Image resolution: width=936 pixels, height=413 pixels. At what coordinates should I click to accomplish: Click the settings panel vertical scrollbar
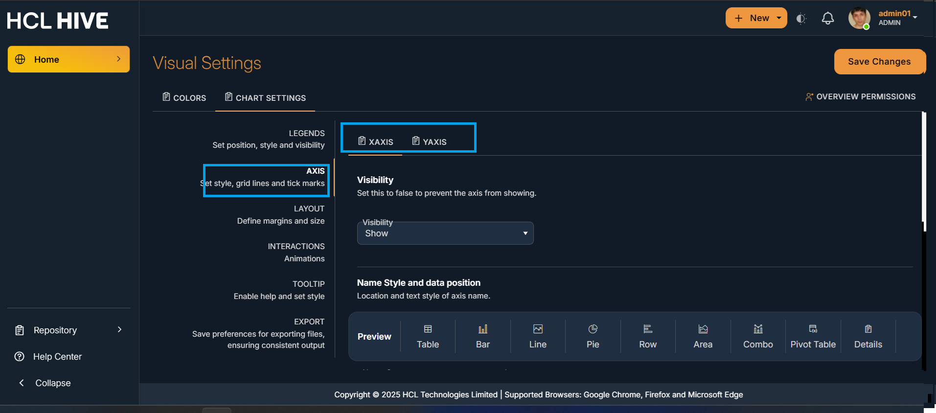(924, 167)
